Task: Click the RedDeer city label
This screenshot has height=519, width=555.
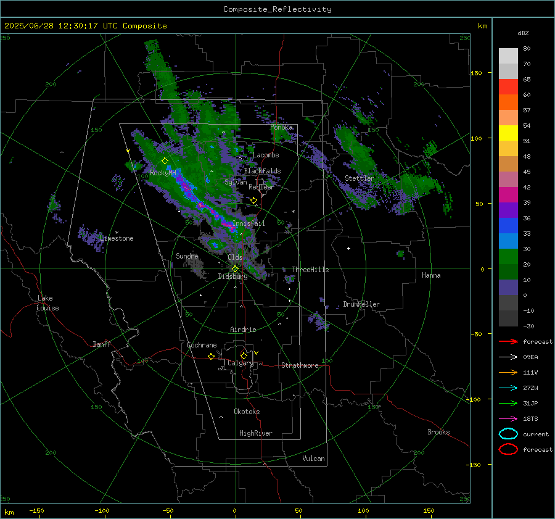Action: pos(261,187)
